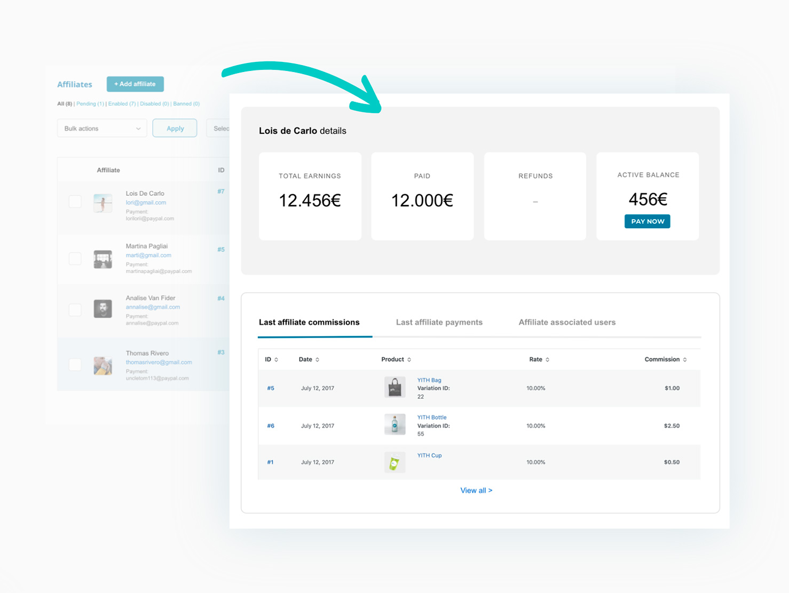789x593 pixels.
Task: Click Lois De Carlo's avatar photo
Action: tap(102, 203)
